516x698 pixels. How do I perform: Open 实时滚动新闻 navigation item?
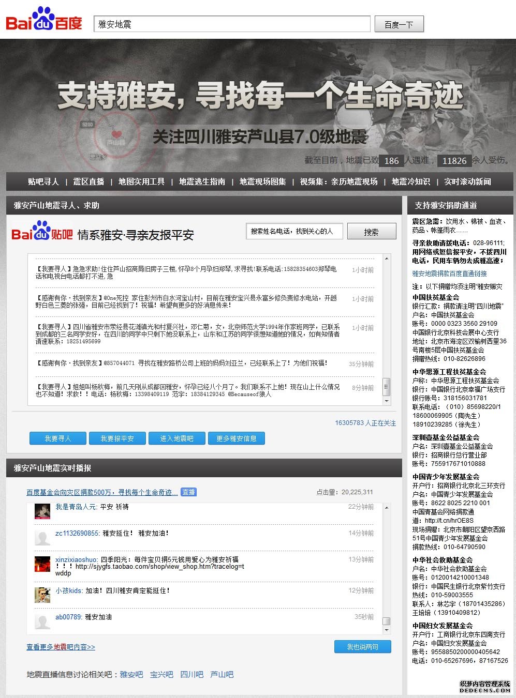tap(468, 181)
